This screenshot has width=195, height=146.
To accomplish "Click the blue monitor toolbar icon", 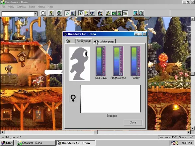I will coord(136,13).
